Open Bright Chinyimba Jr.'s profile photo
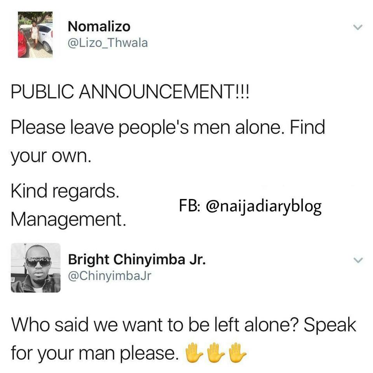 point(36,268)
